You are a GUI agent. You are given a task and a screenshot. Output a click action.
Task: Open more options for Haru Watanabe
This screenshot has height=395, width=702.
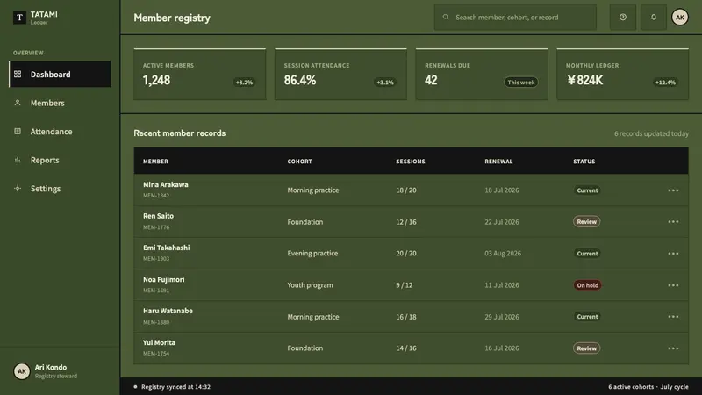[x=673, y=317]
